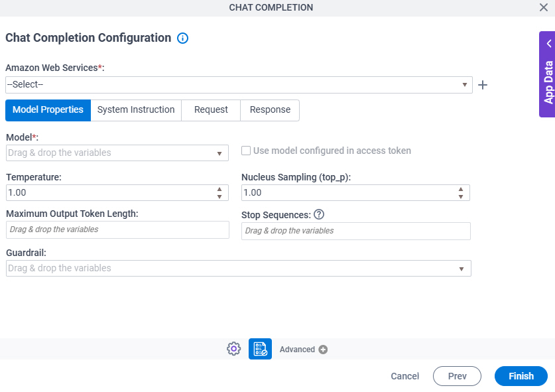Open the Chat Completion Configuration info icon
The image size is (555, 392).
pyautogui.click(x=182, y=38)
